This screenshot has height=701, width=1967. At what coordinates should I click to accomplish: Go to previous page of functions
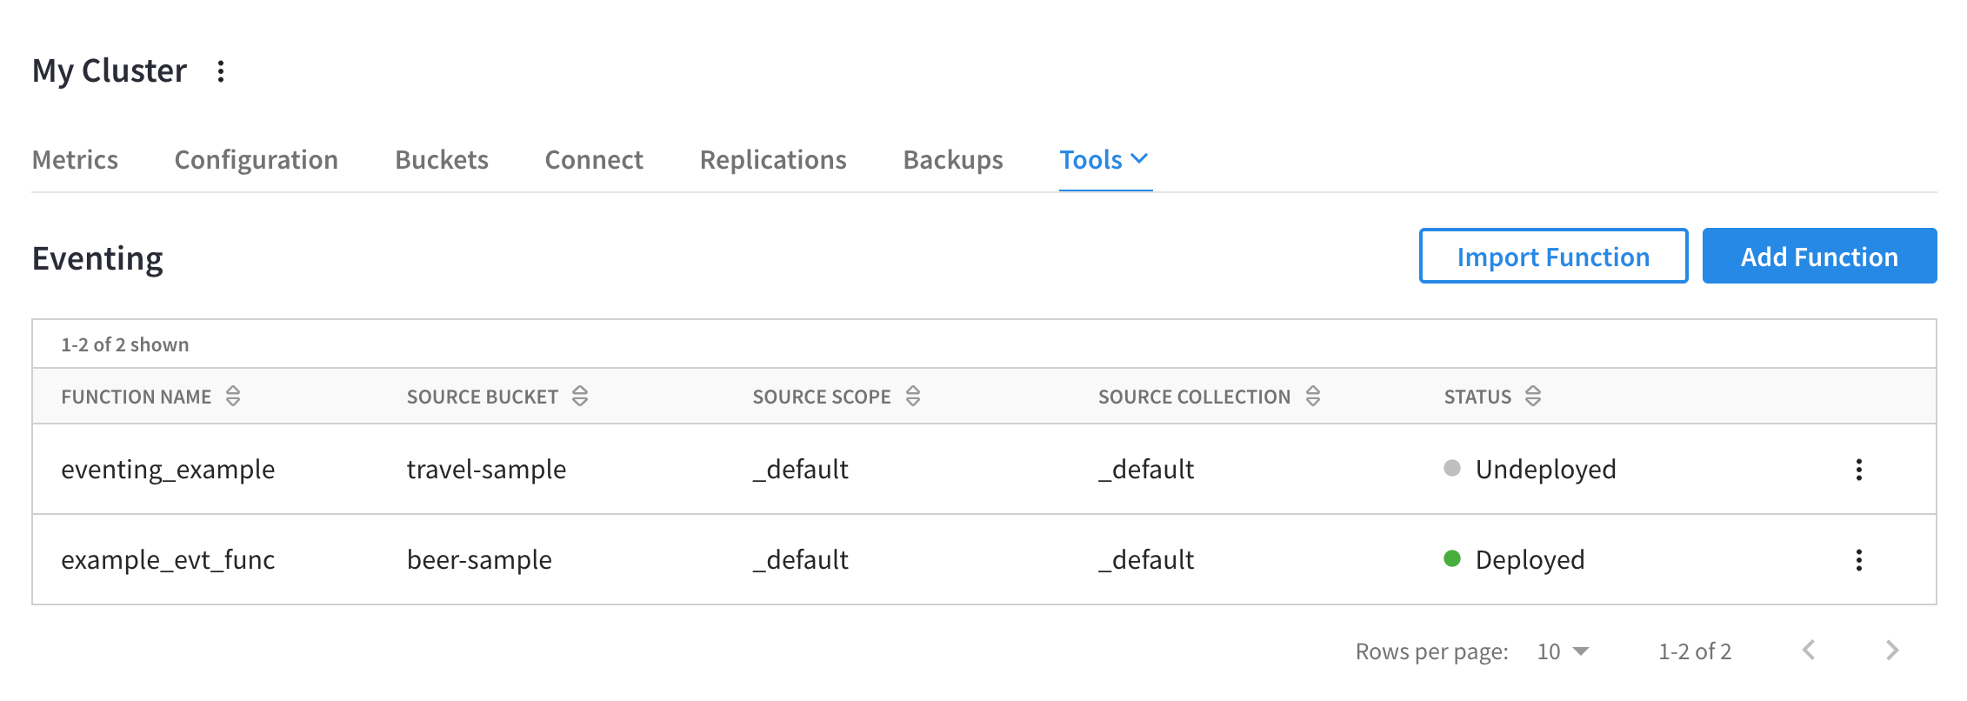point(1809,651)
